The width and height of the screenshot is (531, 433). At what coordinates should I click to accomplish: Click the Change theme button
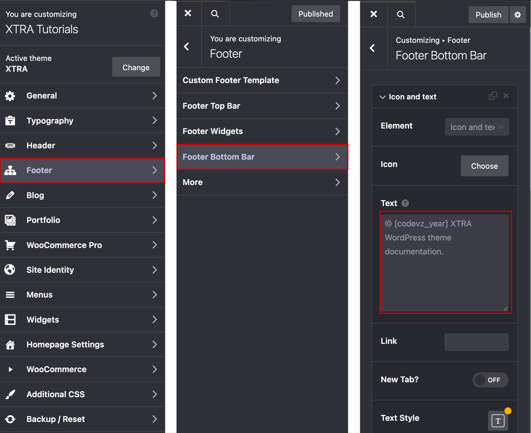coord(136,67)
